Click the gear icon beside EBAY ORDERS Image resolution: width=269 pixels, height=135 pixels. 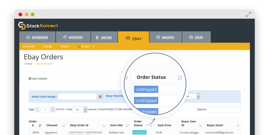[x=30, y=79]
